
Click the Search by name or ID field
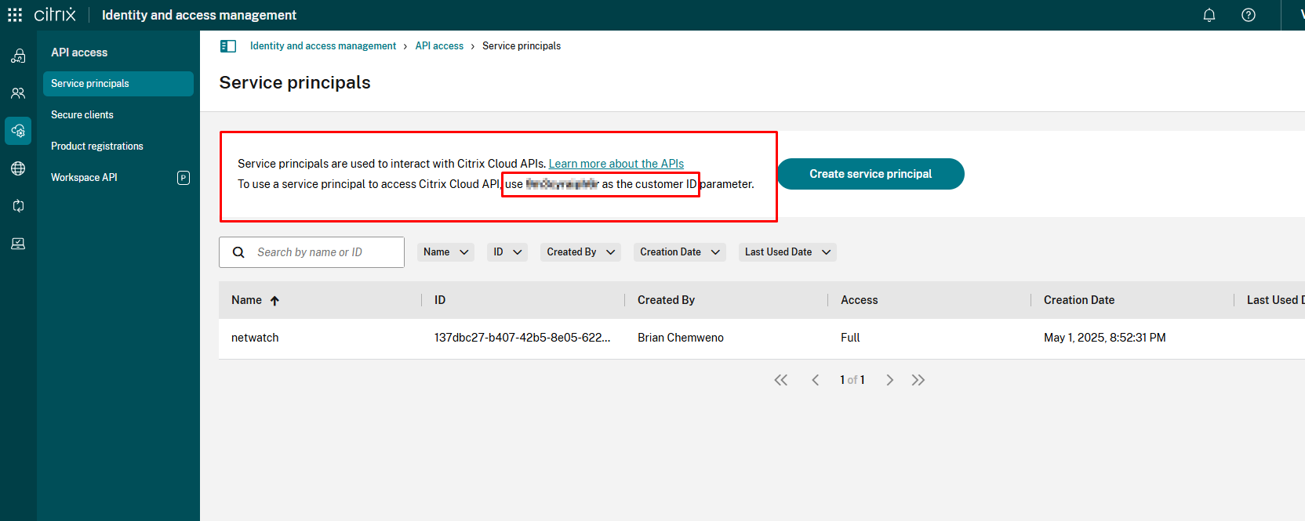(311, 252)
